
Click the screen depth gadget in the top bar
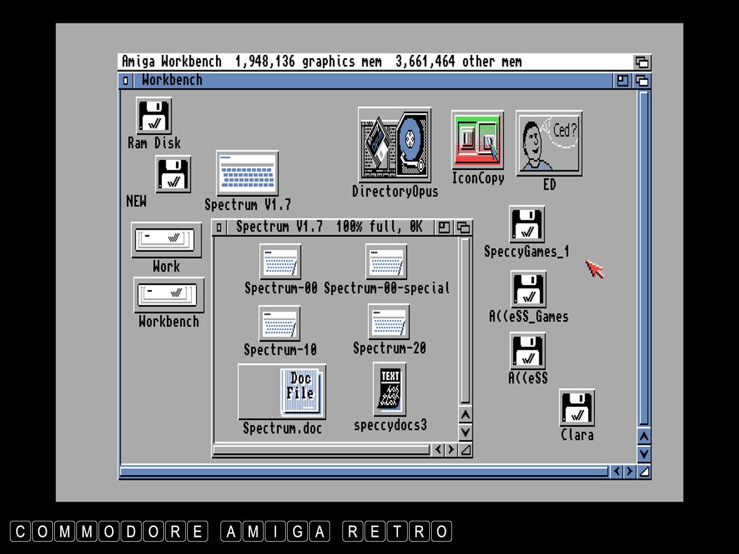click(642, 62)
